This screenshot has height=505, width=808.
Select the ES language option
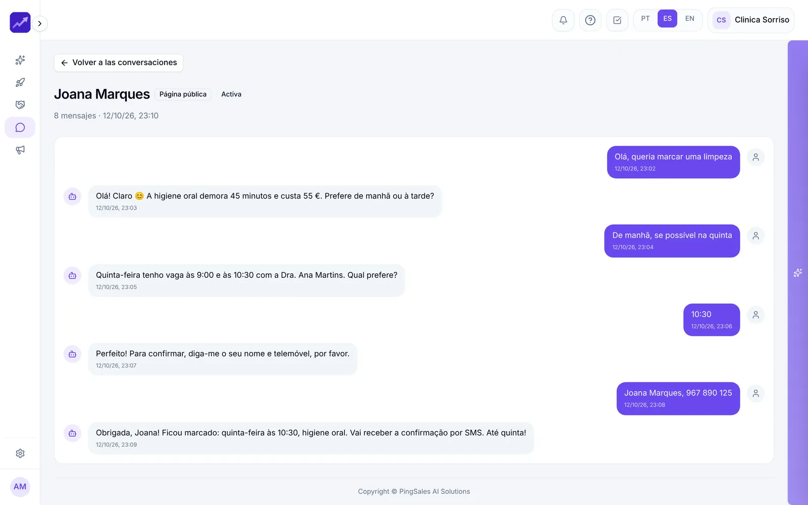point(668,19)
